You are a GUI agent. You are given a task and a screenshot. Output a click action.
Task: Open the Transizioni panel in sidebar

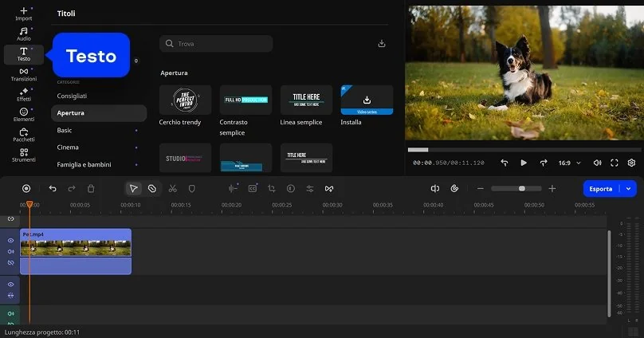[24, 74]
